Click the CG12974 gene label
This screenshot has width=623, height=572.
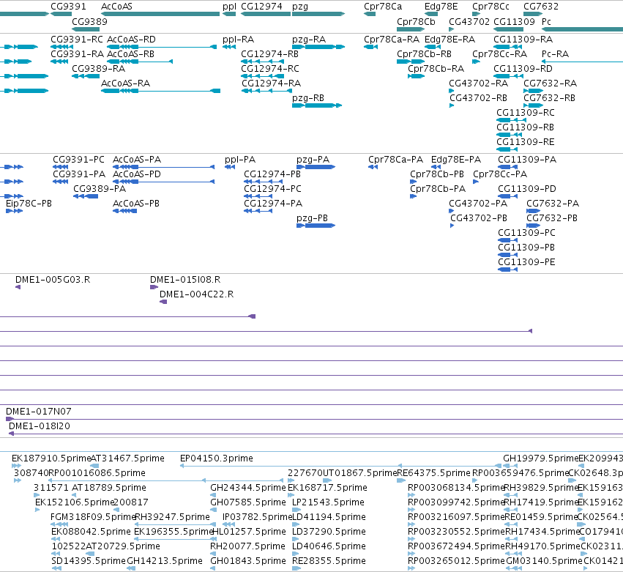coord(262,7)
